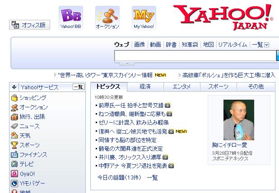Click the スポニチアネックス source text
The image size is (279, 193).
(x=230, y=159)
